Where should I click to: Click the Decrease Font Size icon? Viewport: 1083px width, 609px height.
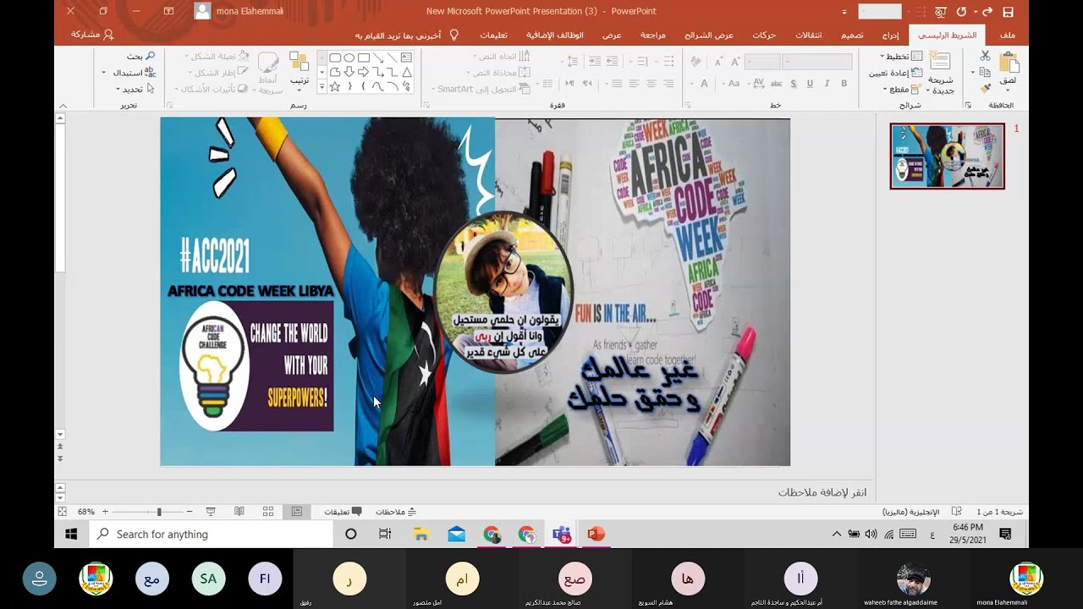[718, 62]
